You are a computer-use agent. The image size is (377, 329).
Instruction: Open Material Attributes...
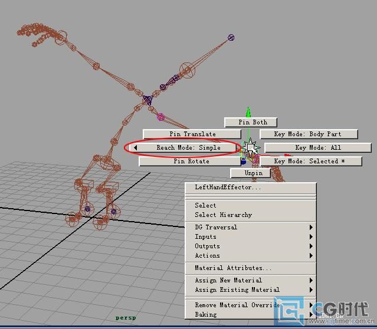[250, 268]
